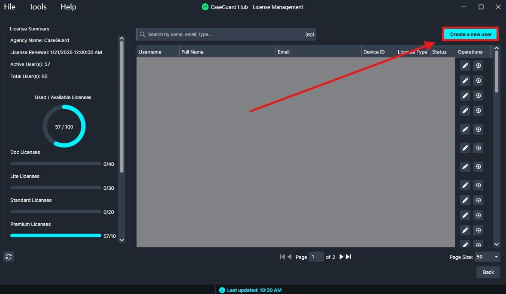This screenshot has height=294, width=506.
Task: Open the Help menu
Action: click(68, 7)
